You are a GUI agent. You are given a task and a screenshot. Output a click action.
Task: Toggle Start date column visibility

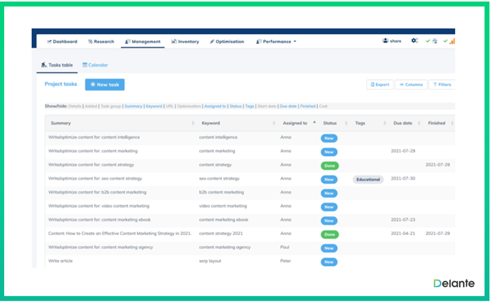click(267, 106)
